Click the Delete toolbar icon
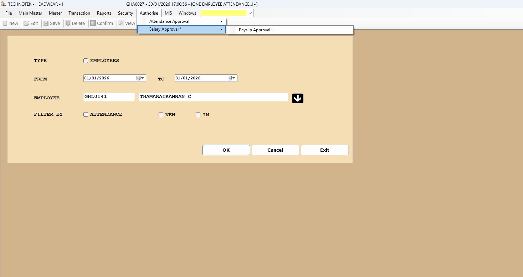The width and height of the screenshot is (523, 277). pyautogui.click(x=68, y=23)
